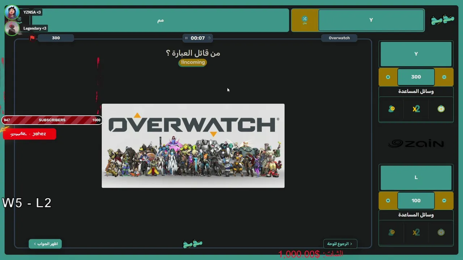463x260 pixels.
Task: Click the question points badge 300
Action: tap(56, 38)
